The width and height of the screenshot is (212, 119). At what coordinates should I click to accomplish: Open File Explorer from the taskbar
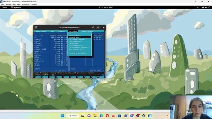(x=95, y=116)
